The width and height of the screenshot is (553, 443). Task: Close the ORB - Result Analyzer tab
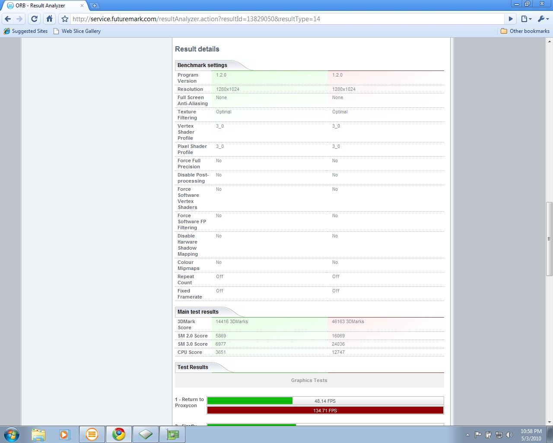click(82, 6)
